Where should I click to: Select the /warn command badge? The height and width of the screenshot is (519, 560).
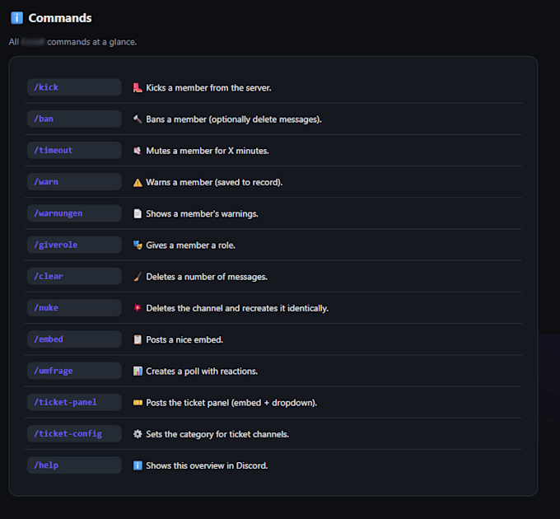pos(74,182)
